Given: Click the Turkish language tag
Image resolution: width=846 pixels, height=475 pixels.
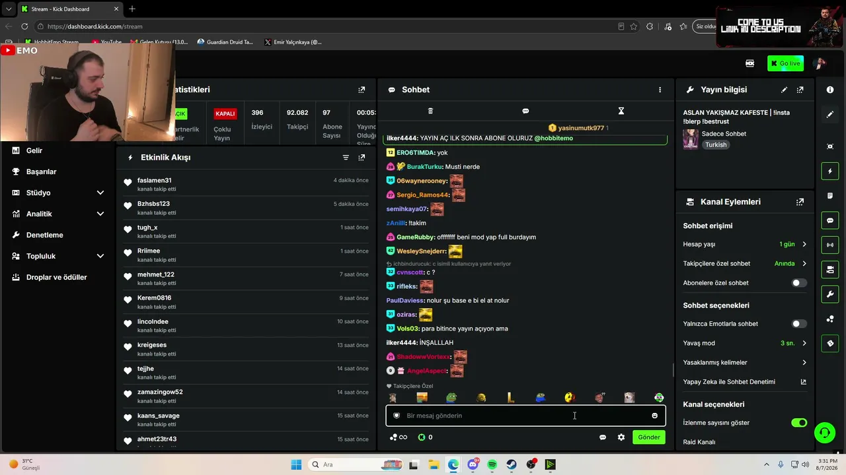Looking at the screenshot, I should 716,144.
